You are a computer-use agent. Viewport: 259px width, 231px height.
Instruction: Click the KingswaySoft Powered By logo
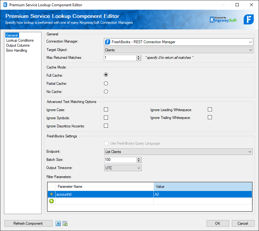[223, 19]
